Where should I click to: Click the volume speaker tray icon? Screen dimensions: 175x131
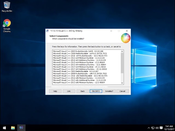[157, 128]
